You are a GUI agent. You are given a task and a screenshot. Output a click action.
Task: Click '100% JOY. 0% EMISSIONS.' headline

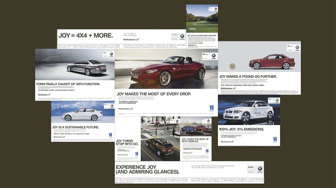241,129
